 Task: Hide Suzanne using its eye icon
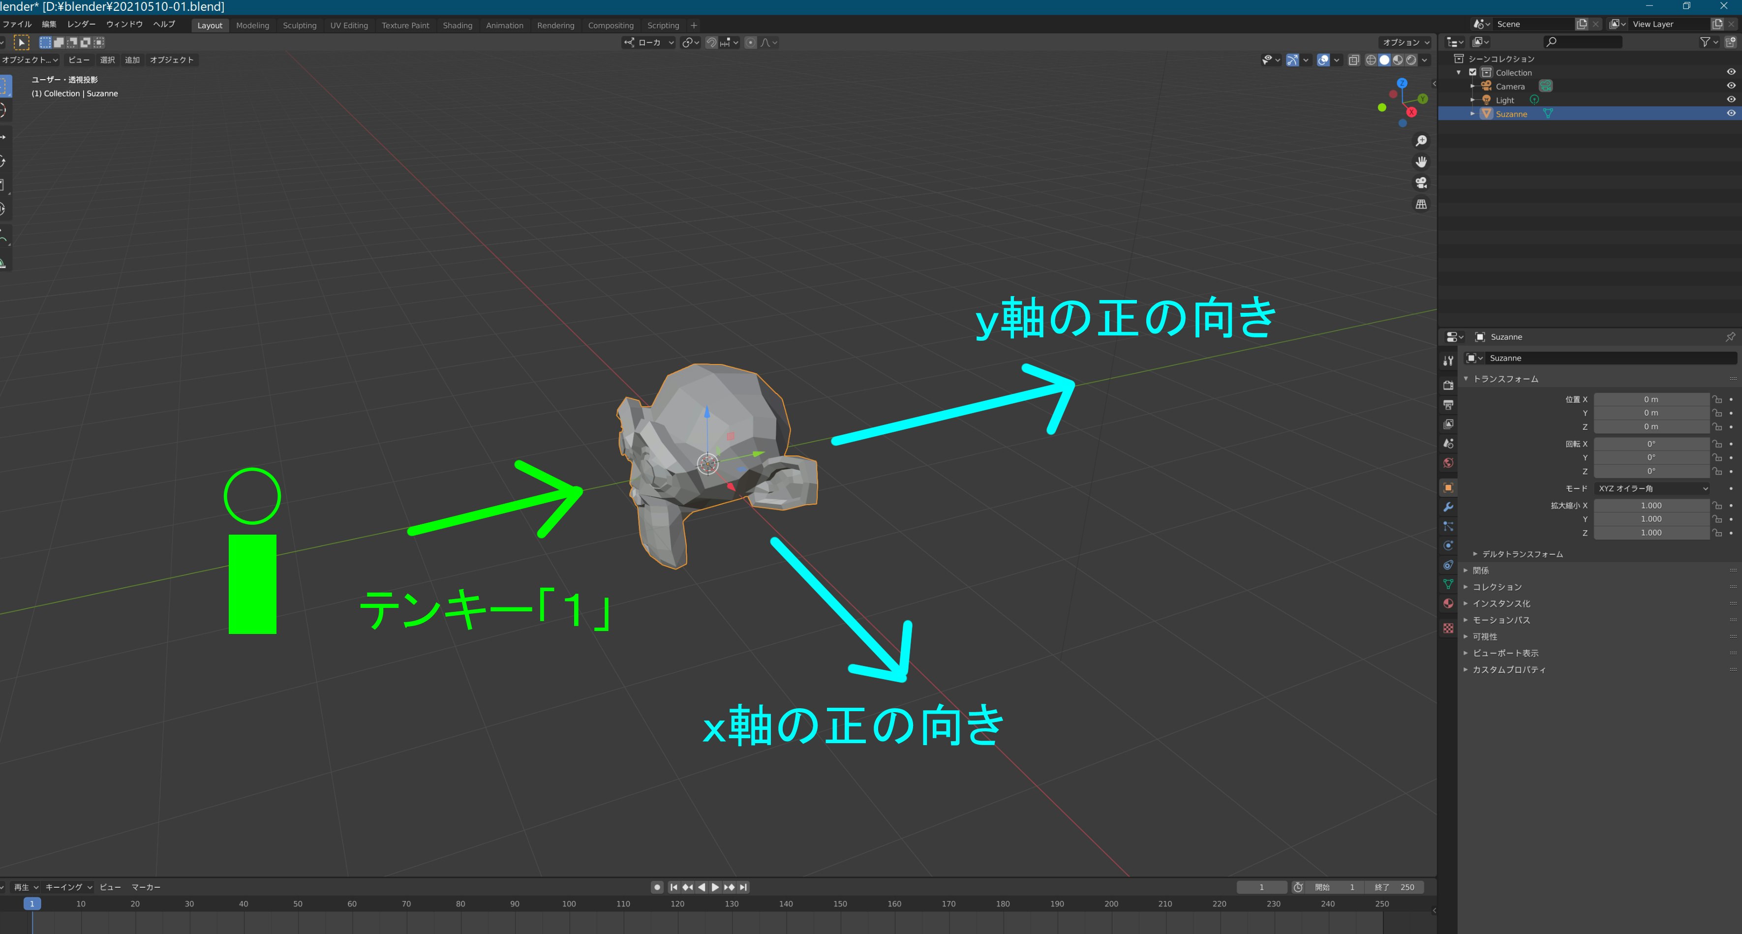[1731, 114]
